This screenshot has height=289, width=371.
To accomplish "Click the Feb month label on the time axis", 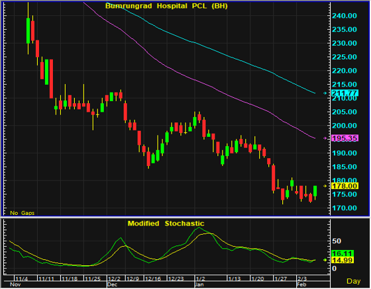I will click(x=301, y=284).
